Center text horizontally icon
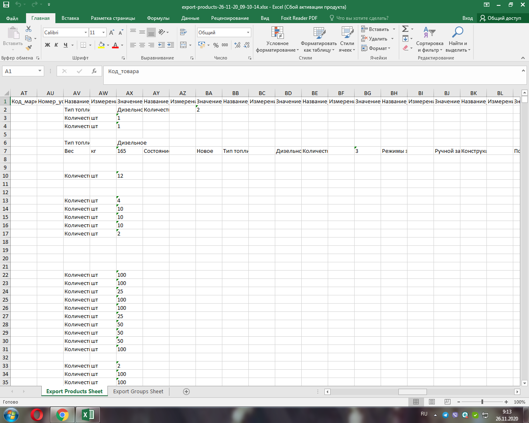The image size is (529, 423). tap(142, 45)
